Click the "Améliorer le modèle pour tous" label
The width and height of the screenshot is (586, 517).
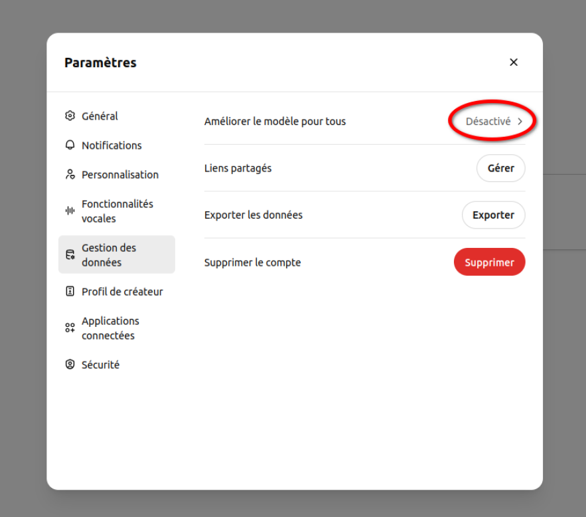pyautogui.click(x=275, y=122)
